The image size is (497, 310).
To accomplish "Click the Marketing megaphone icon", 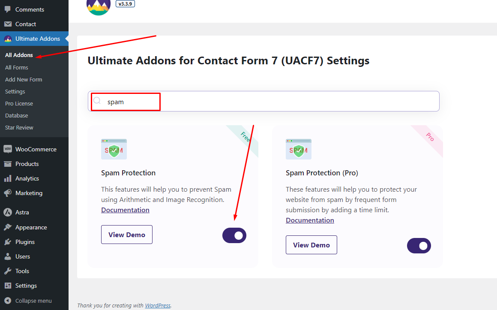I will (8, 193).
